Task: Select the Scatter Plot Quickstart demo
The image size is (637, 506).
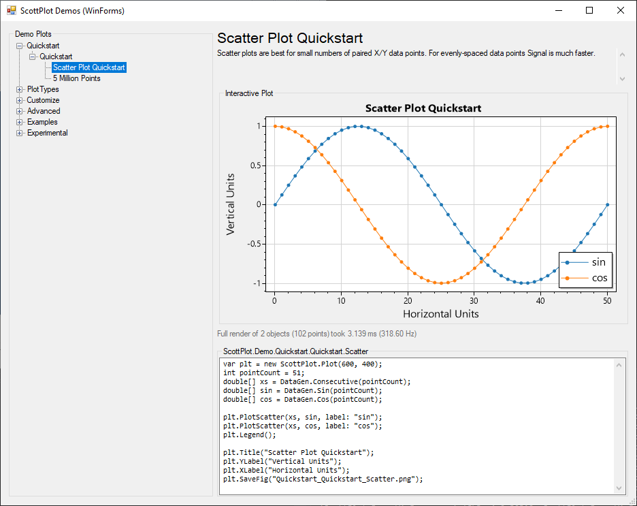Action: (x=88, y=67)
